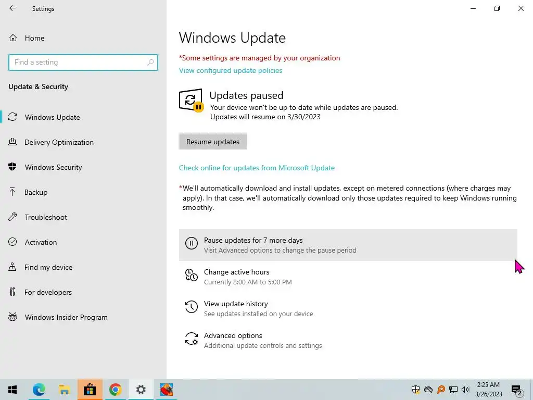The image size is (533, 400).
Task: Click the clock icon for Change active hours
Action: (x=192, y=275)
